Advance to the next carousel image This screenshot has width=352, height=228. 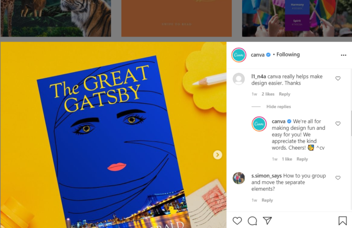pos(217,155)
